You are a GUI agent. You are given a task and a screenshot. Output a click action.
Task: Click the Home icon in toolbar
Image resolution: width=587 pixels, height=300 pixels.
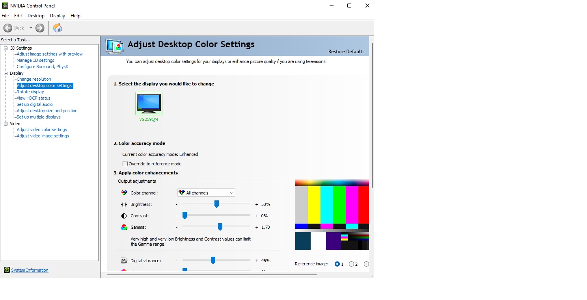point(58,28)
